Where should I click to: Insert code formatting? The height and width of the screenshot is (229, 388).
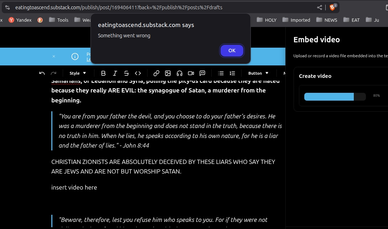138,73
